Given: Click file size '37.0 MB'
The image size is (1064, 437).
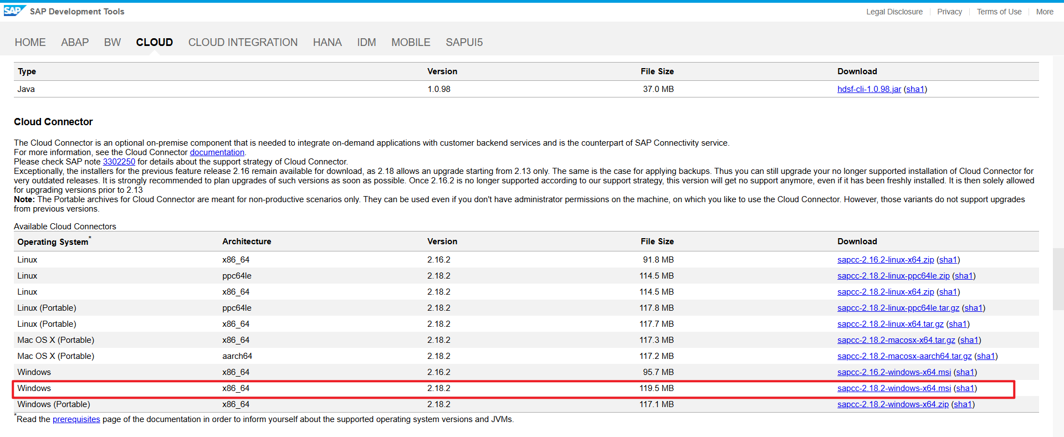Looking at the screenshot, I should pyautogui.click(x=658, y=89).
